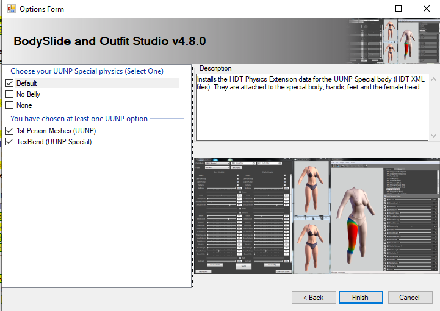Click the Description group label

tap(215, 68)
